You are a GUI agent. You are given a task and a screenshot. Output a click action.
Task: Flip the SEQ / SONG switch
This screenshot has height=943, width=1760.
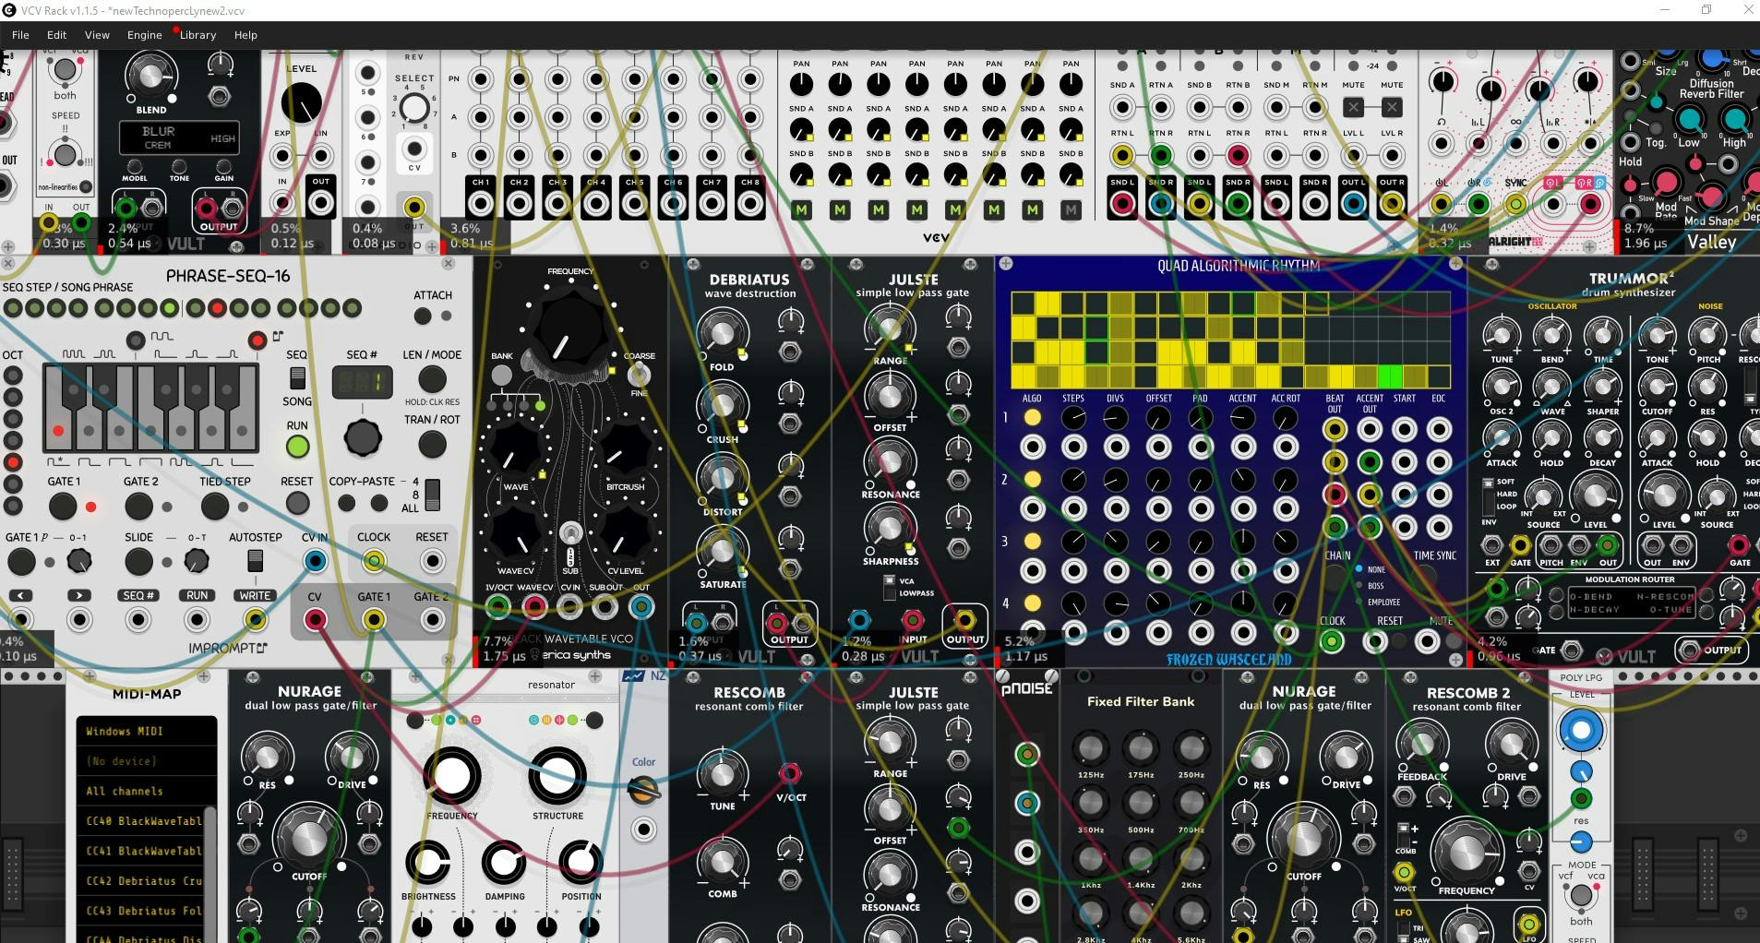[x=297, y=377]
